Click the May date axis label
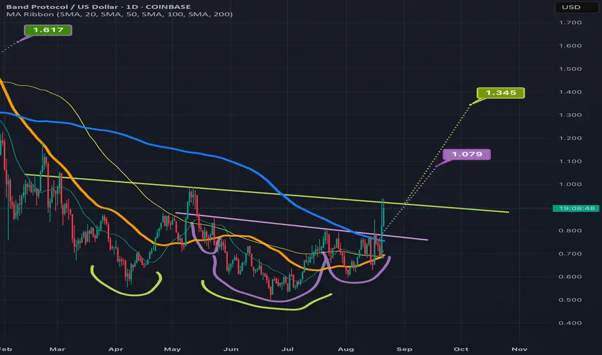This screenshot has width=602, height=355. click(x=172, y=349)
